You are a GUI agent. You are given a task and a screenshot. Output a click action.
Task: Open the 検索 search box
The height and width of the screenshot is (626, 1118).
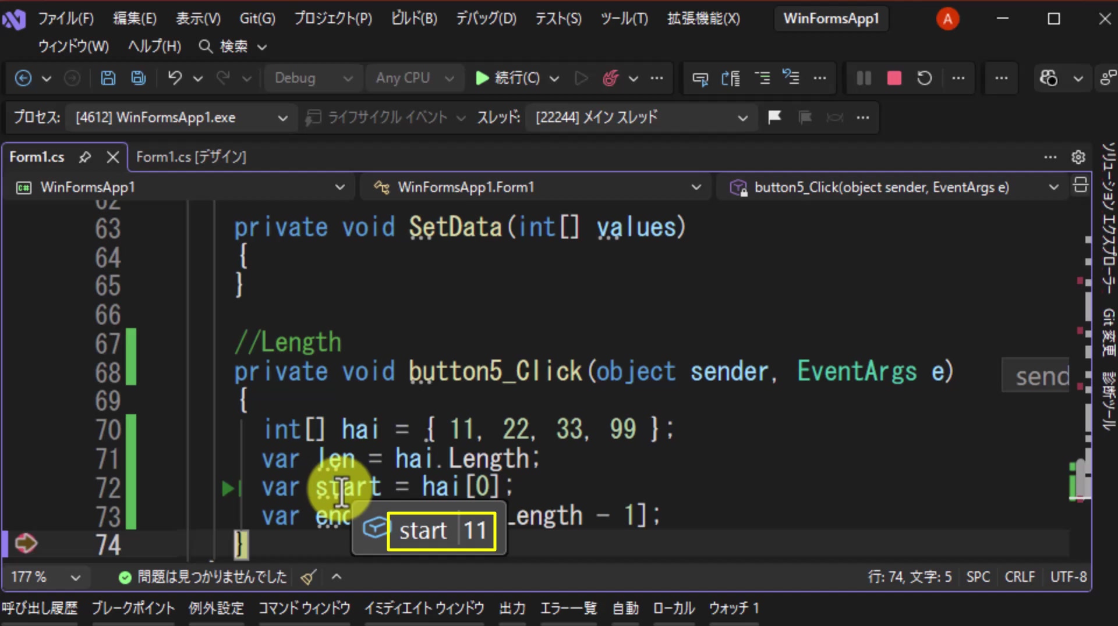click(233, 47)
